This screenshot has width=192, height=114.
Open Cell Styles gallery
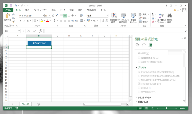click(133, 18)
